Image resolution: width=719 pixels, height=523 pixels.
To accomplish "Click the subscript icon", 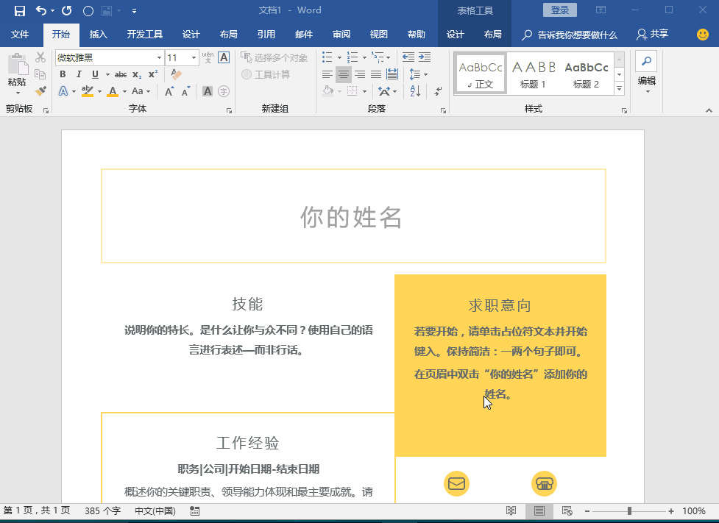I will tap(137, 74).
